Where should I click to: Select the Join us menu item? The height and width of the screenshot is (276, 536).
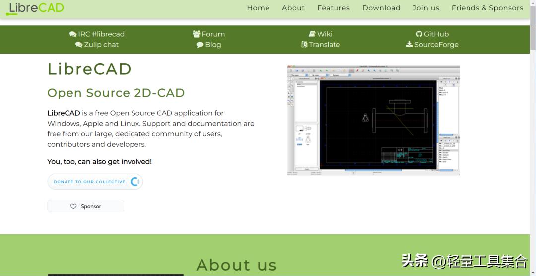coord(426,8)
